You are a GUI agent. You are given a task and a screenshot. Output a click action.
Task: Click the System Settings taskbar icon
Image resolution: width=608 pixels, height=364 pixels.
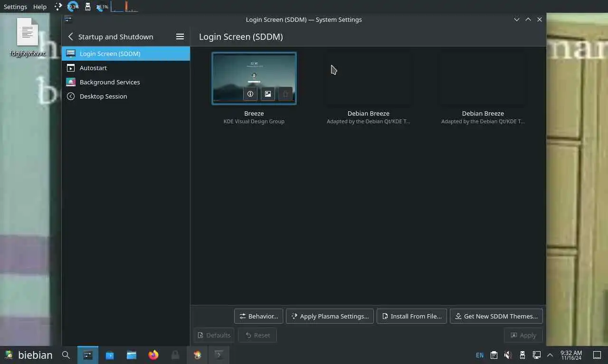pos(88,355)
